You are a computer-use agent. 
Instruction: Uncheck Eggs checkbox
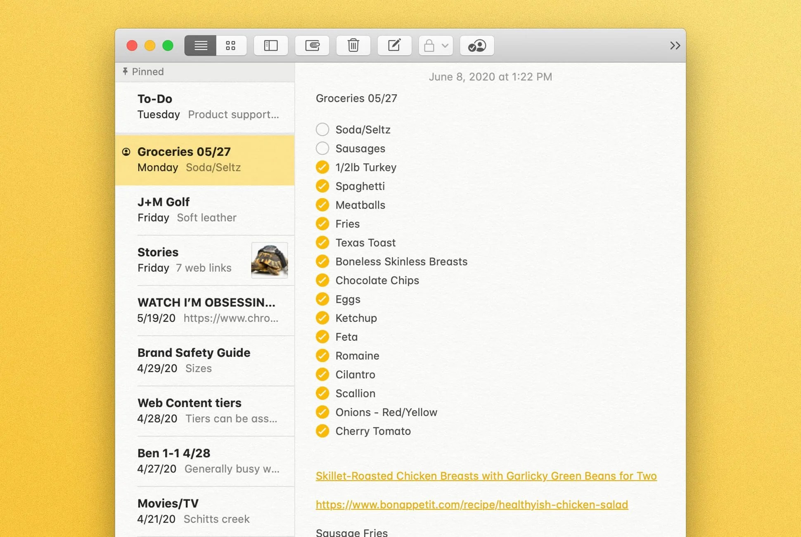(322, 299)
